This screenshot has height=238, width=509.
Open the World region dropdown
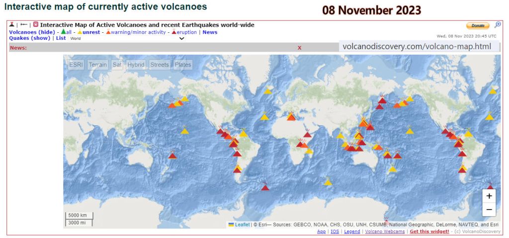[x=76, y=38]
